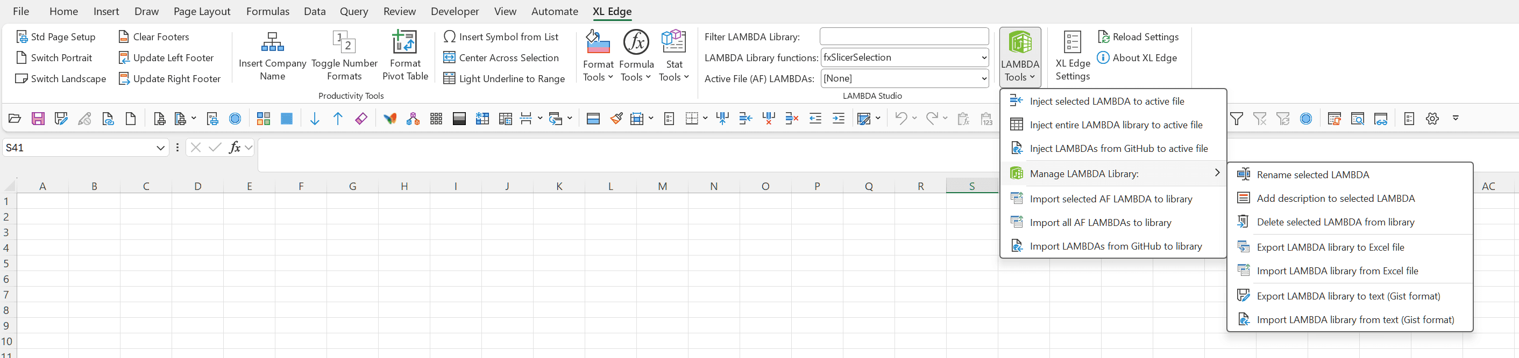Image resolution: width=1519 pixels, height=358 pixels.
Task: Open Customize Quick Access Toolbar dropdown
Action: [x=1456, y=119]
